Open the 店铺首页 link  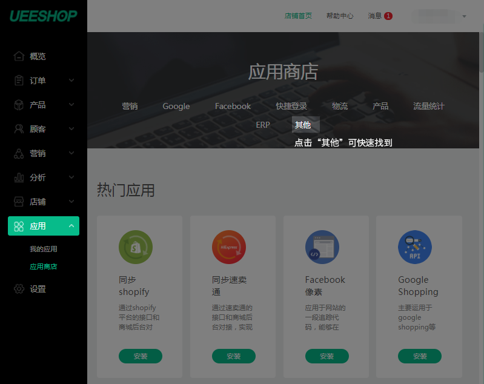[298, 16]
